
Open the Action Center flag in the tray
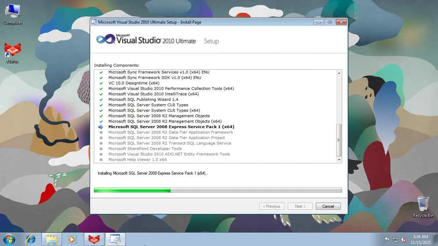387,240
